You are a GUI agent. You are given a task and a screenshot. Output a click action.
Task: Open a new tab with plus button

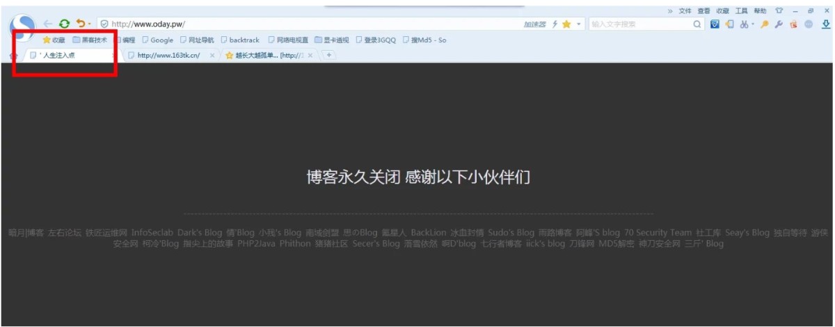click(x=328, y=56)
